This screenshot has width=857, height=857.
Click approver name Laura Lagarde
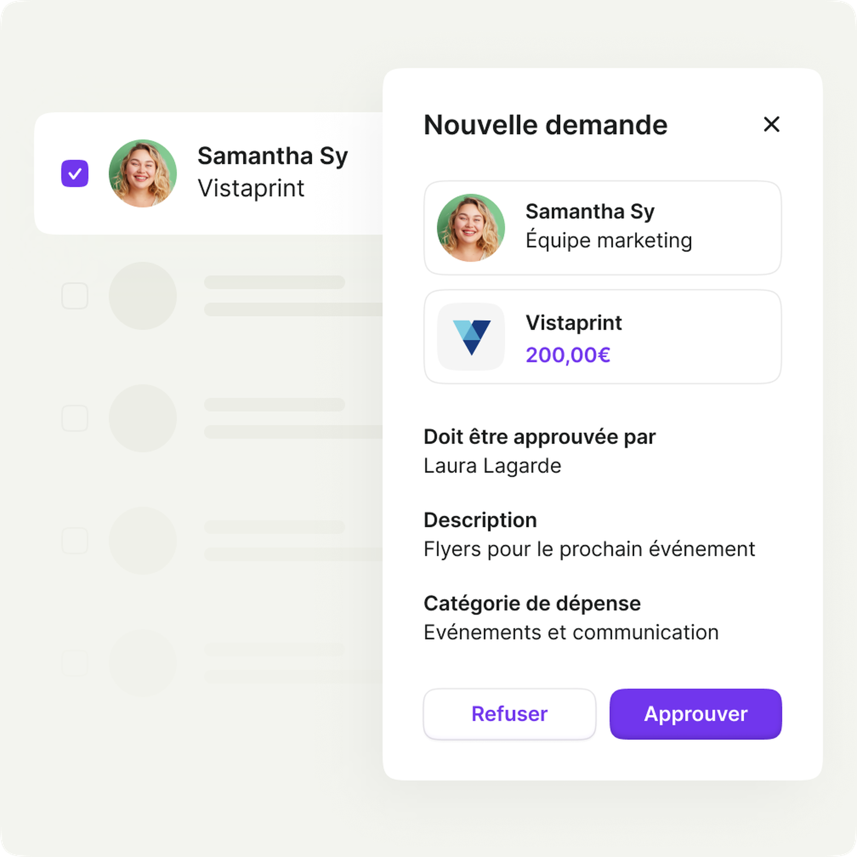[x=492, y=466]
